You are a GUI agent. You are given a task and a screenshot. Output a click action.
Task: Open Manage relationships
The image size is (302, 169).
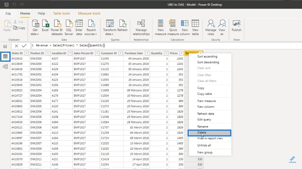click(x=141, y=27)
